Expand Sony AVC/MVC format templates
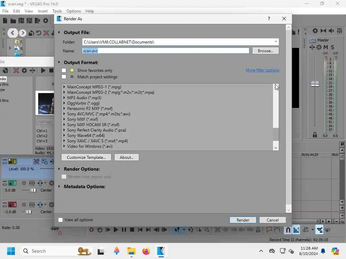 coord(64,114)
